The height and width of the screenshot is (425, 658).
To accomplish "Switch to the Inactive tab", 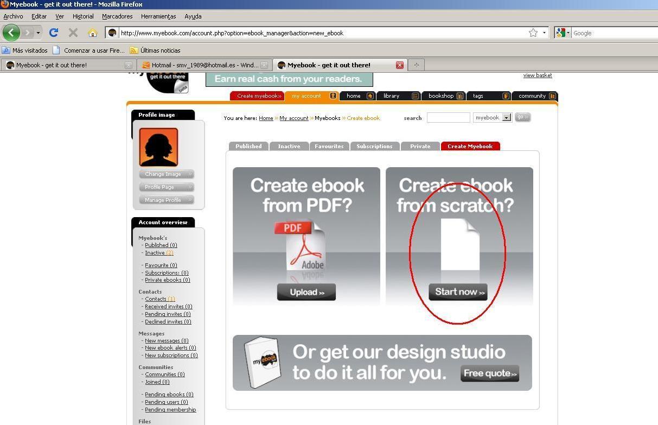I will pos(289,147).
